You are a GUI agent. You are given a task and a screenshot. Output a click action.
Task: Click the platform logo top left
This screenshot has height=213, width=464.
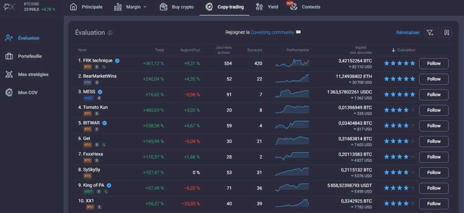point(10,7)
